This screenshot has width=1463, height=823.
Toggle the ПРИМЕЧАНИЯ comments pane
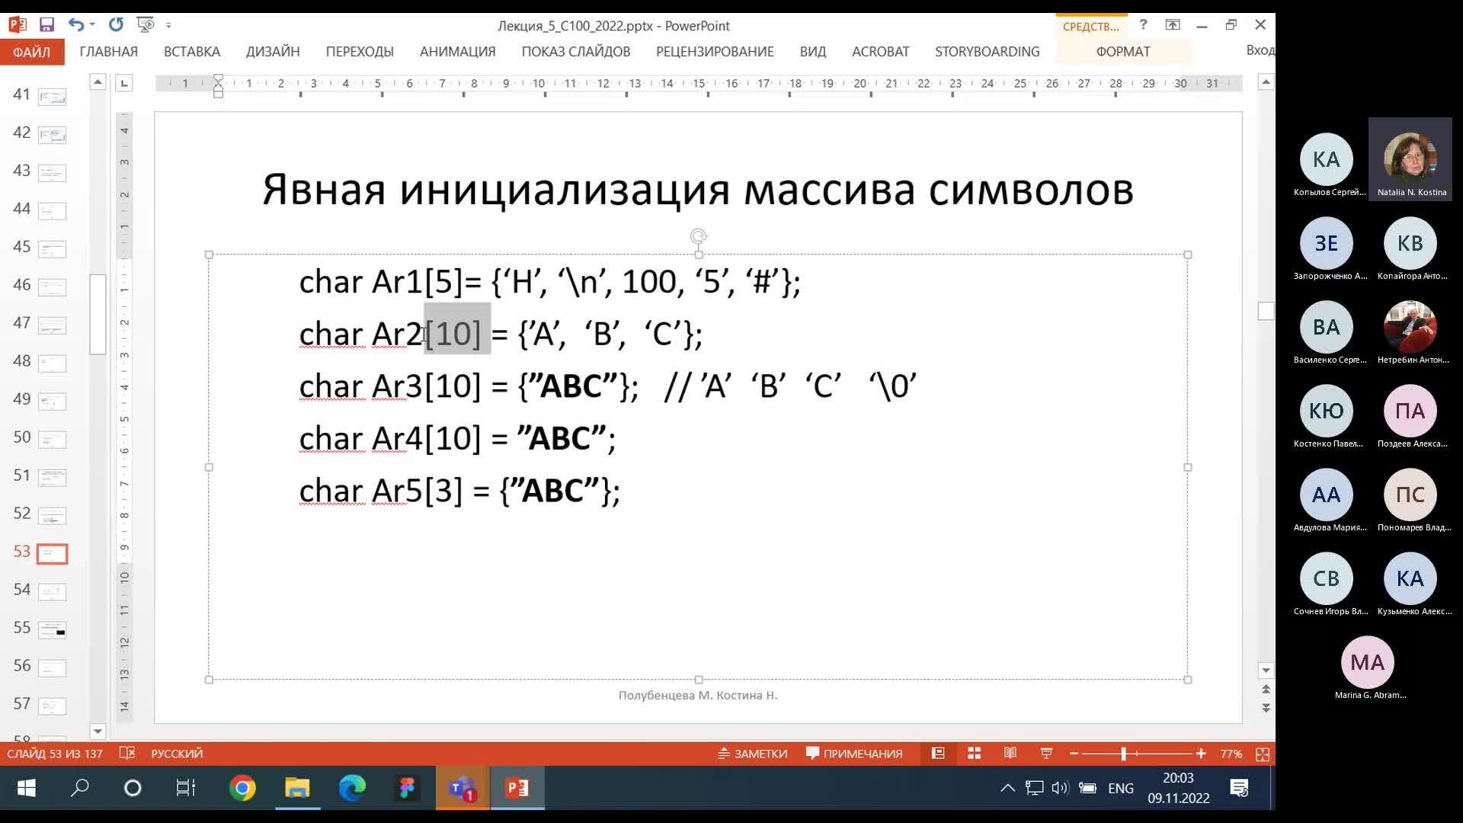854,754
